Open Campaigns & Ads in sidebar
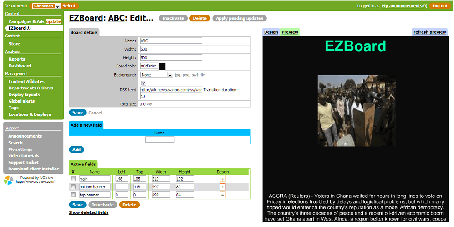 (26, 21)
